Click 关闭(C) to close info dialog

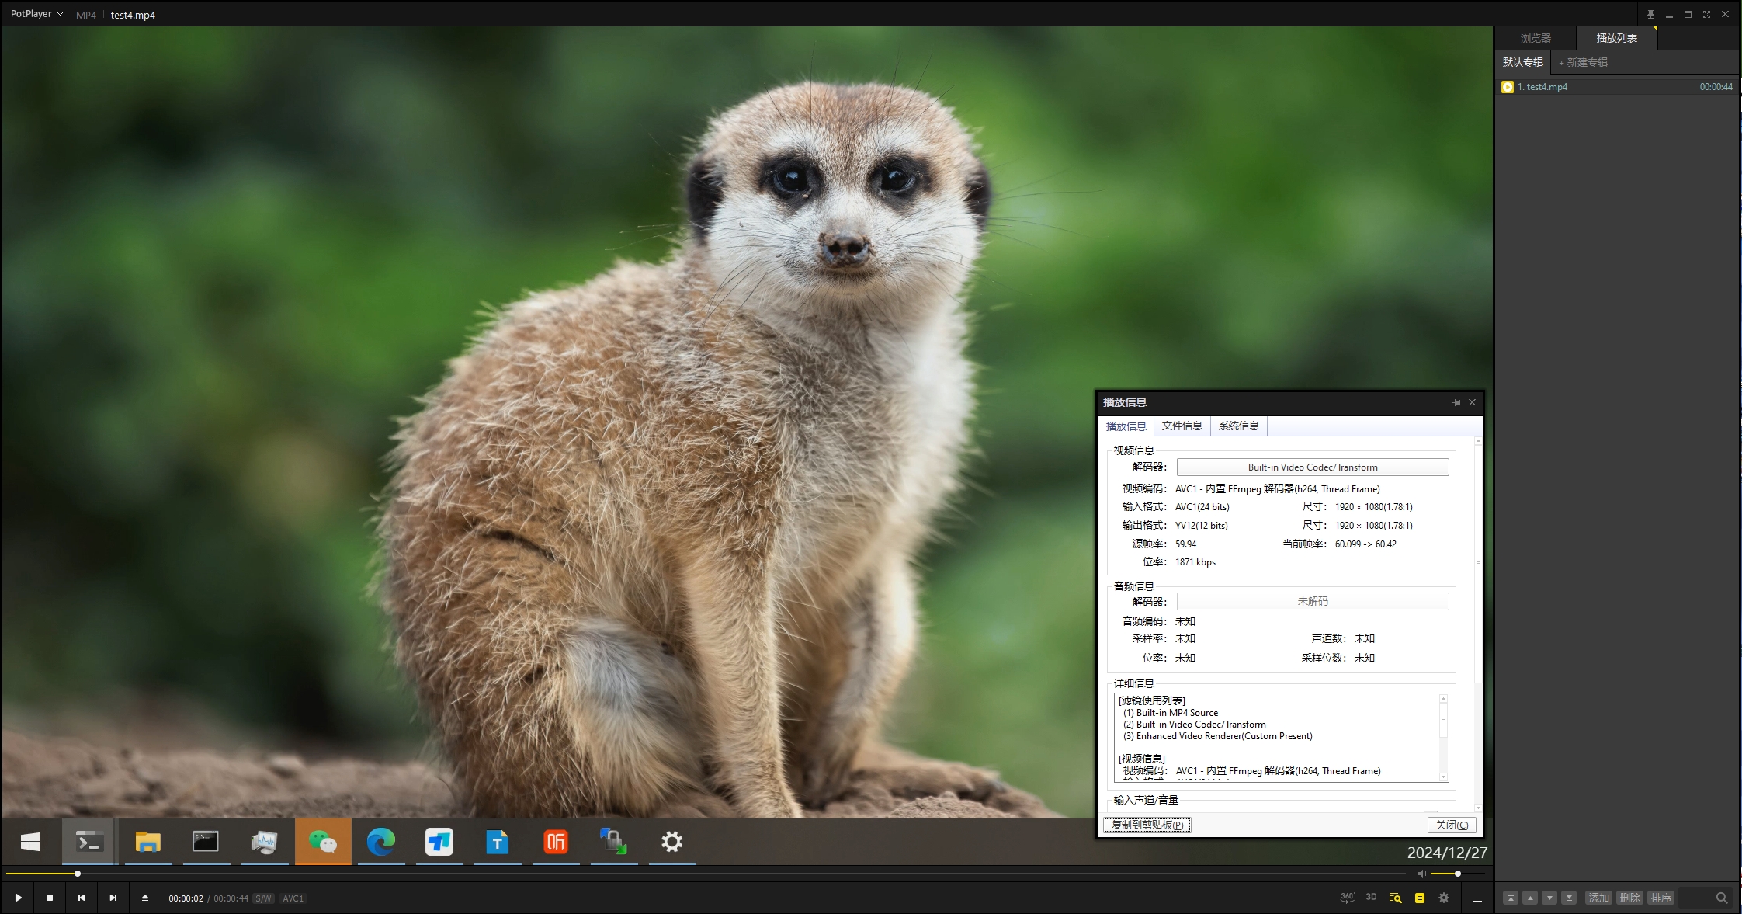(x=1452, y=825)
